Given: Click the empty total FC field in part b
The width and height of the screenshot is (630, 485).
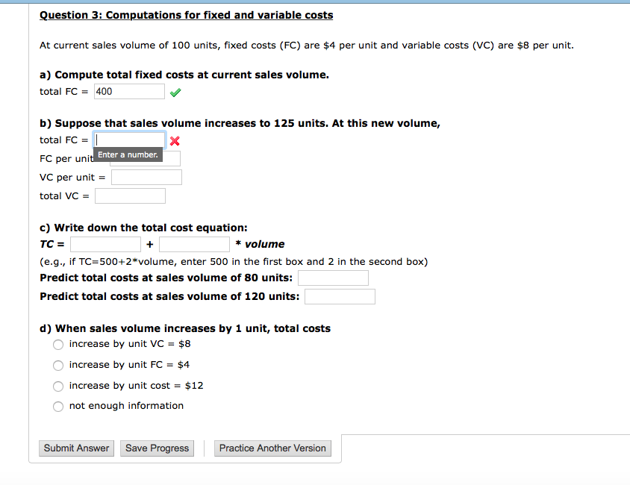Looking at the screenshot, I should 128,140.
